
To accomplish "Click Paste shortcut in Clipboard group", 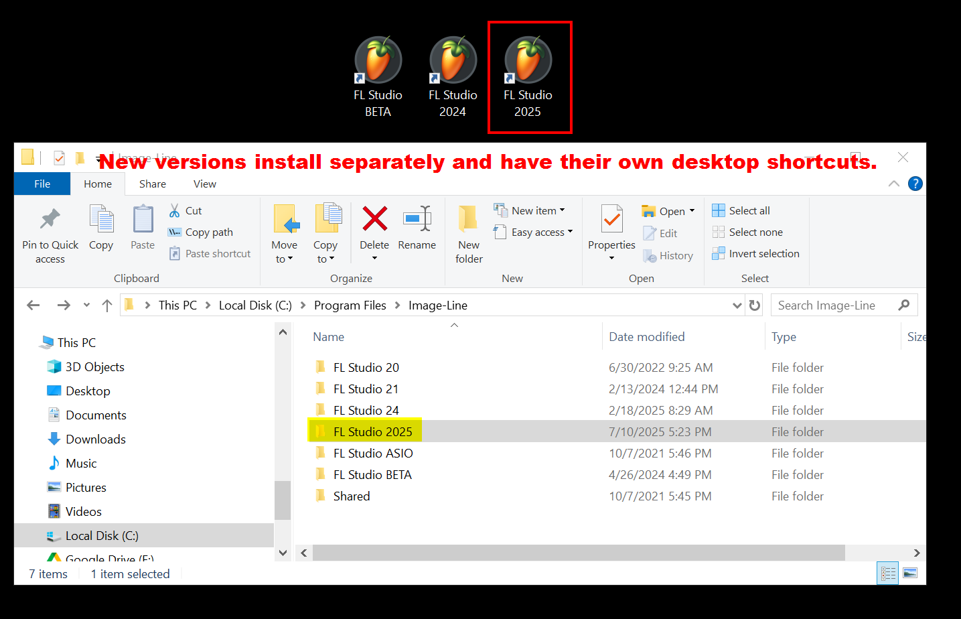I will tap(210, 253).
